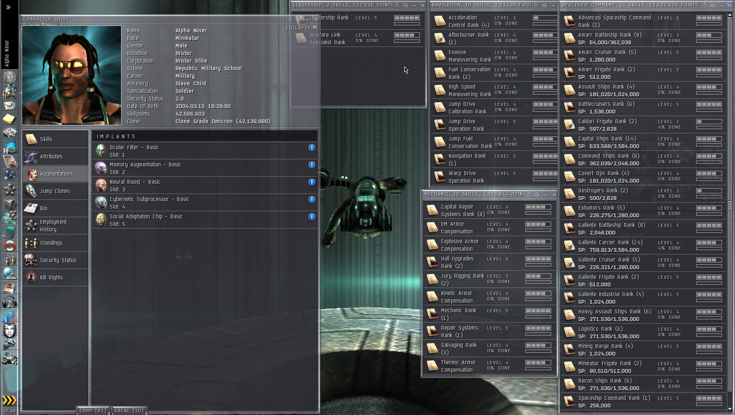Open People & Places magnifier icon
The image size is (735, 415).
pyautogui.click(x=10, y=91)
